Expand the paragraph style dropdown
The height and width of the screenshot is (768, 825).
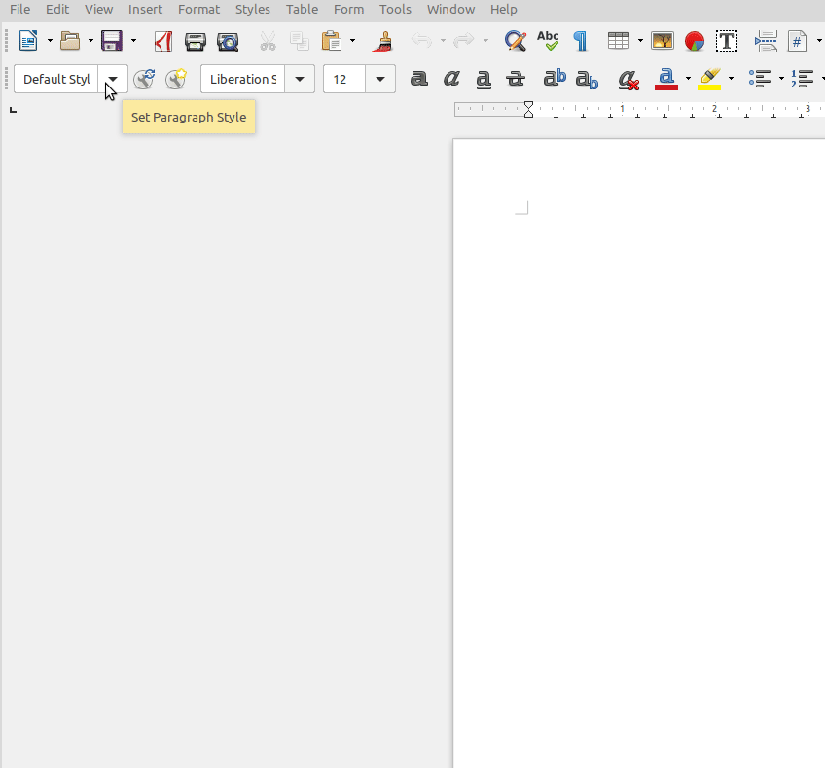(x=113, y=79)
